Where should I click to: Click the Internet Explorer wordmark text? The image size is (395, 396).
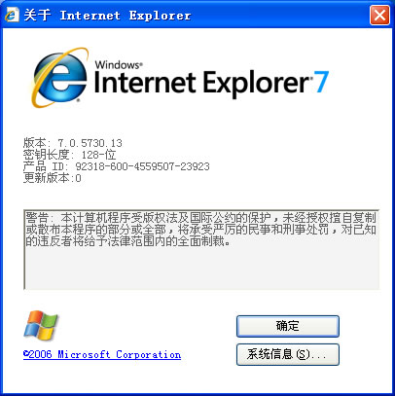(201, 83)
